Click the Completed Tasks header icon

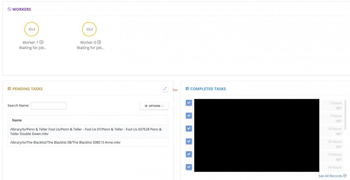(x=187, y=89)
